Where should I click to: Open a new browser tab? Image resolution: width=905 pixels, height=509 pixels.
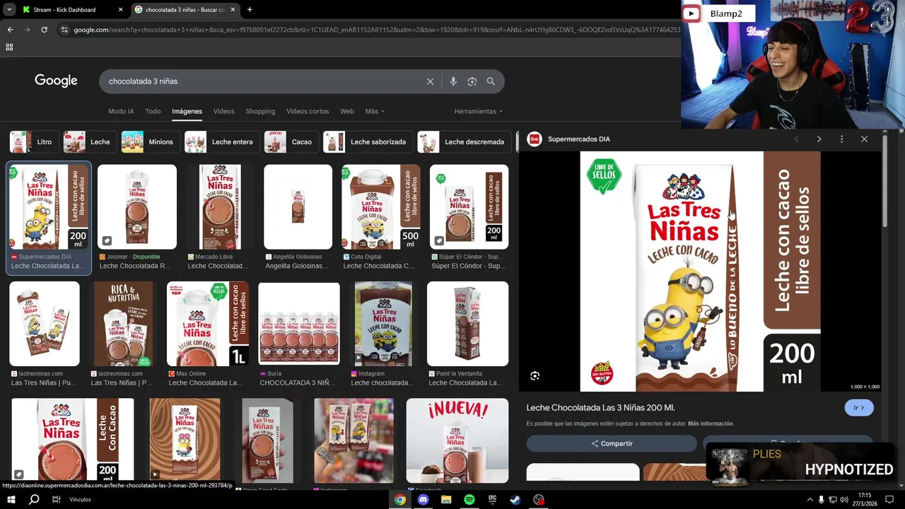pos(250,10)
